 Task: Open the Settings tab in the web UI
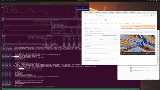point(133,23)
